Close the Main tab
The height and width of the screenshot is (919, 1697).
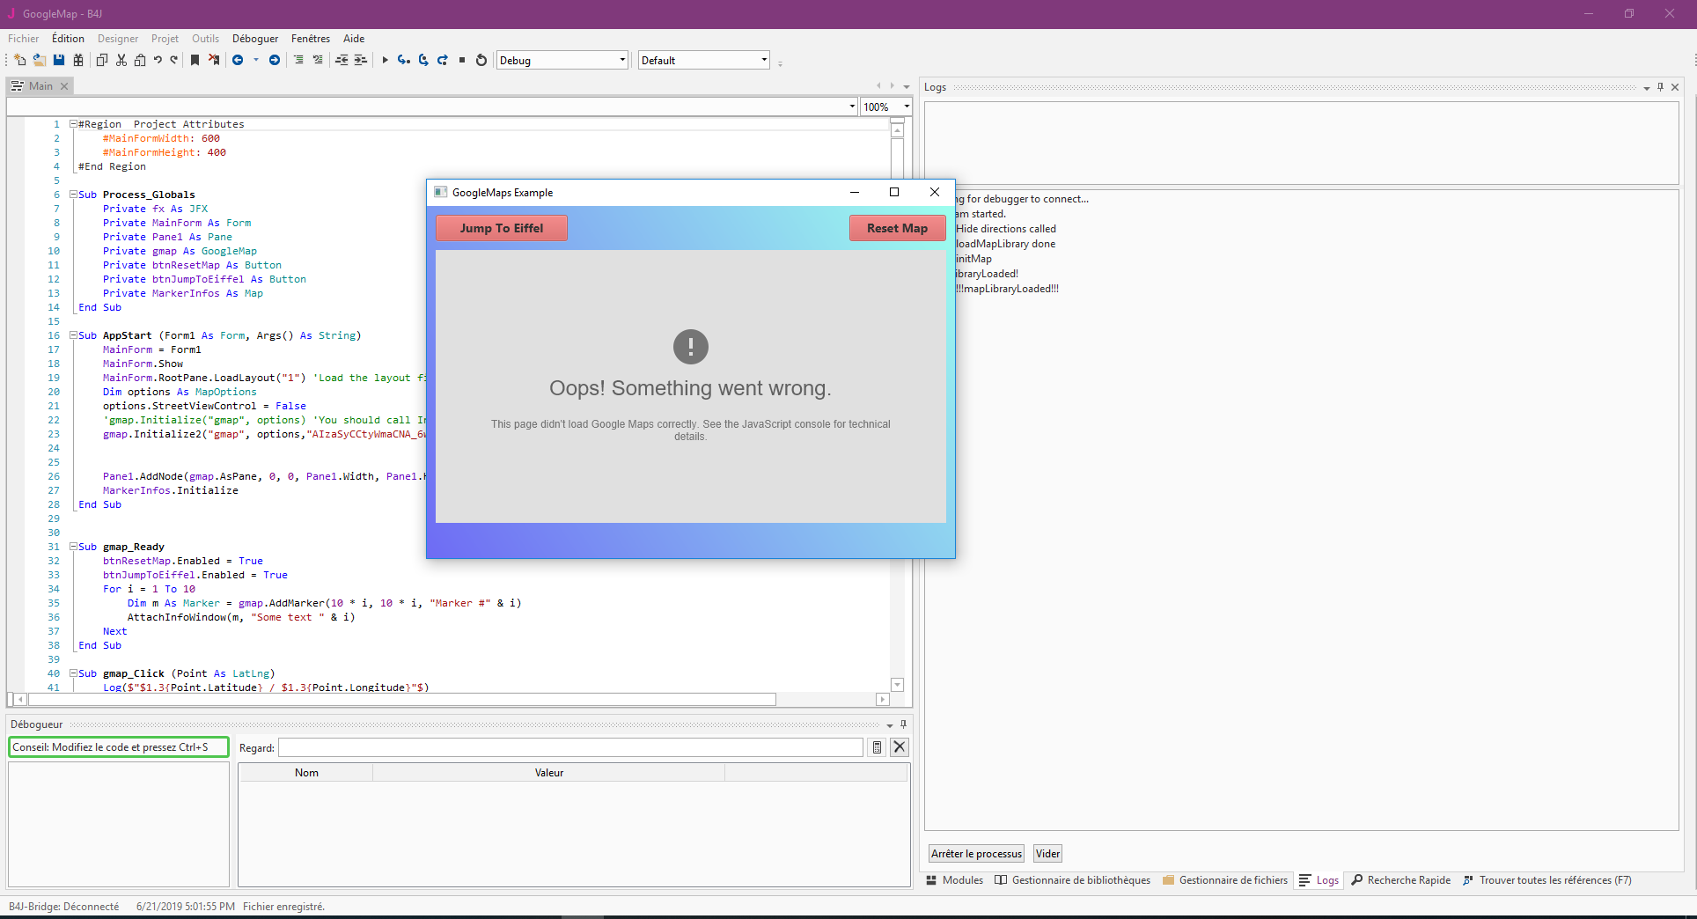[64, 86]
